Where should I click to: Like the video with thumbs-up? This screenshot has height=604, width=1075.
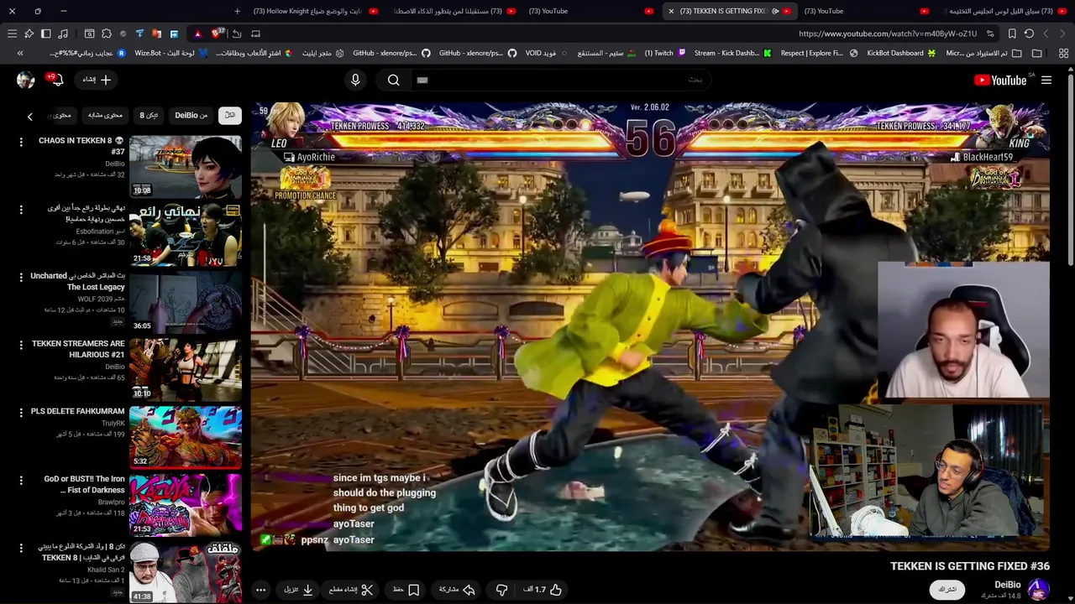[x=543, y=590]
